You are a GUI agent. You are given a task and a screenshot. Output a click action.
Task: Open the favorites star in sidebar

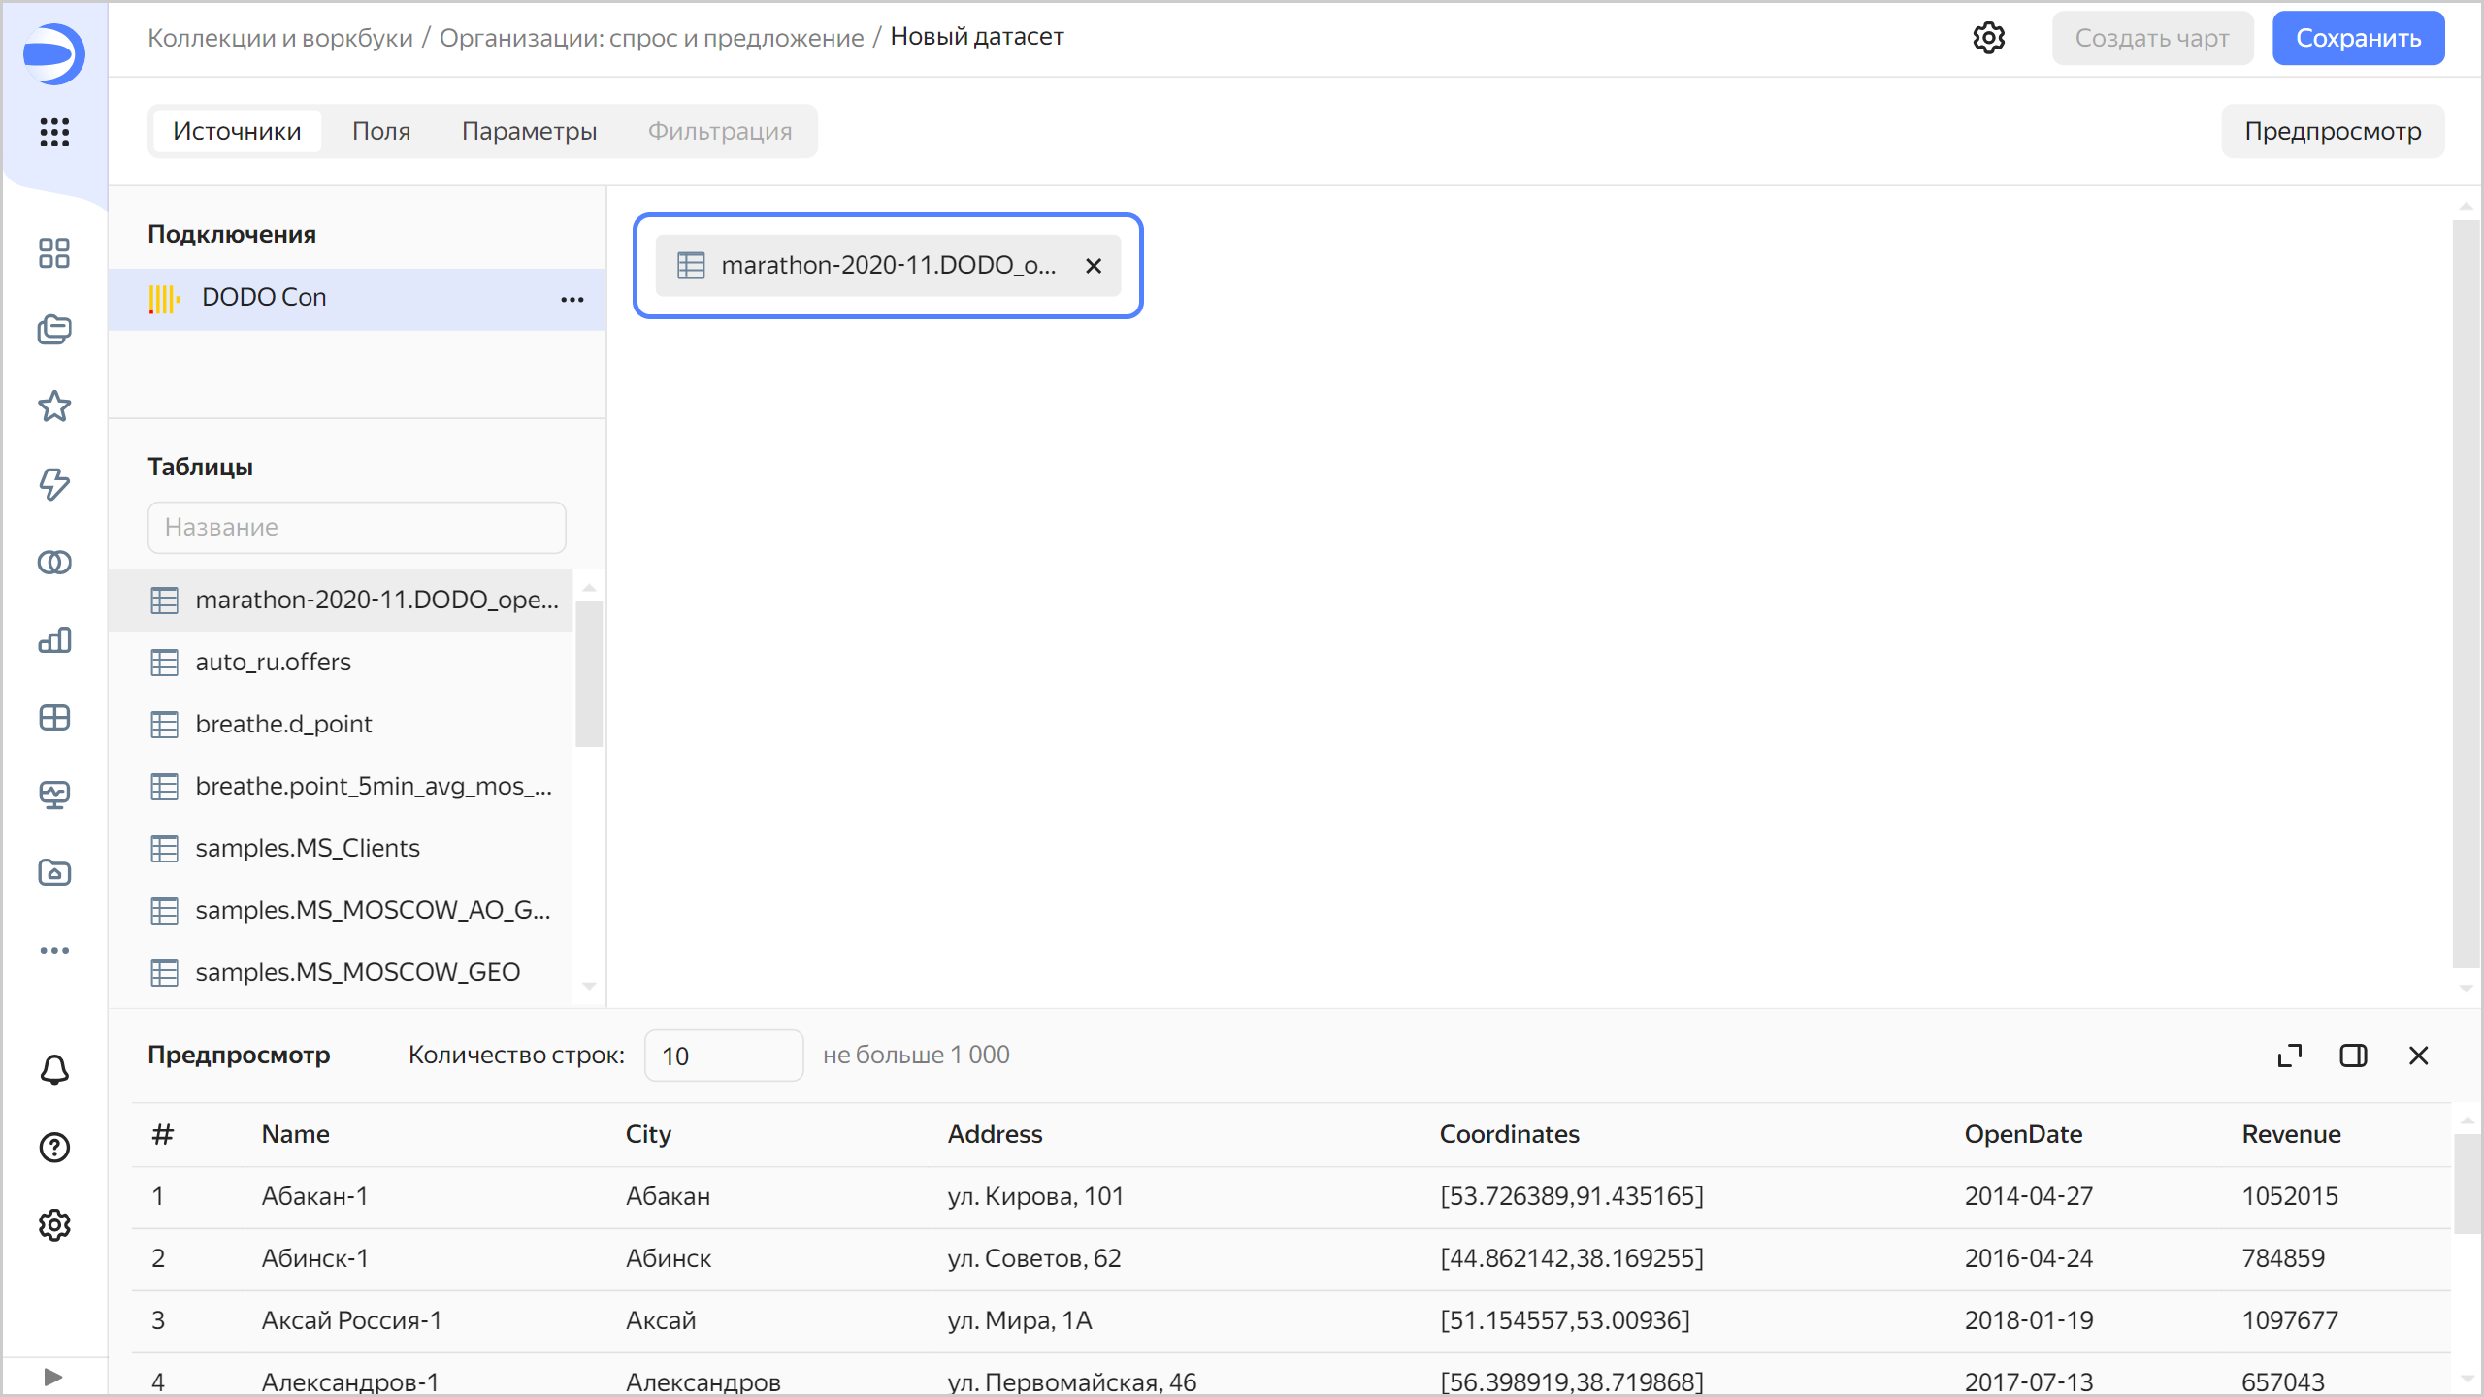coord(54,406)
